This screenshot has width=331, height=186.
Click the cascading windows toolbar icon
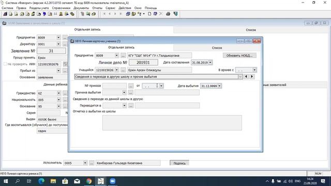[x=128, y=14]
